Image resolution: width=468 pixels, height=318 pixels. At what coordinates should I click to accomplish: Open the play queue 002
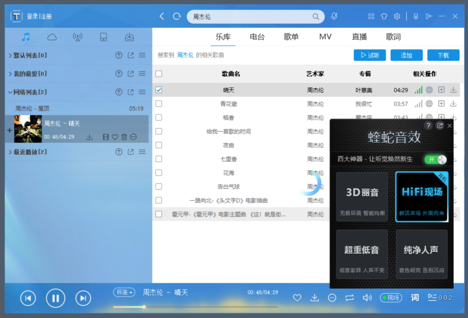[440, 297]
